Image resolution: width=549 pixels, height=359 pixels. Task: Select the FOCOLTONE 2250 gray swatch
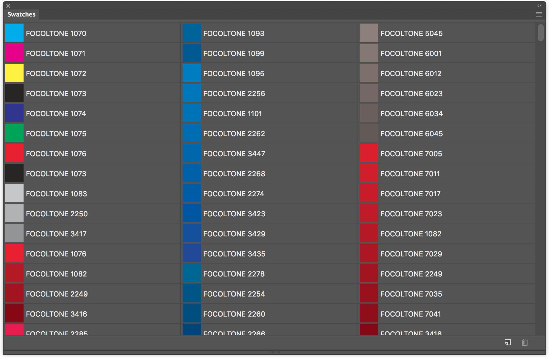pos(14,213)
